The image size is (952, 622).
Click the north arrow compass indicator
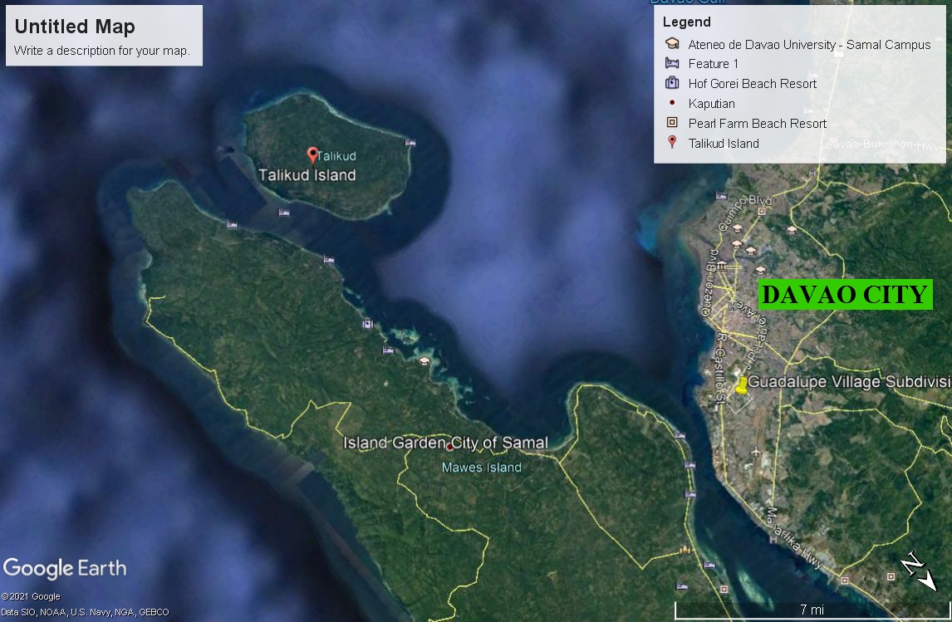coord(919,571)
